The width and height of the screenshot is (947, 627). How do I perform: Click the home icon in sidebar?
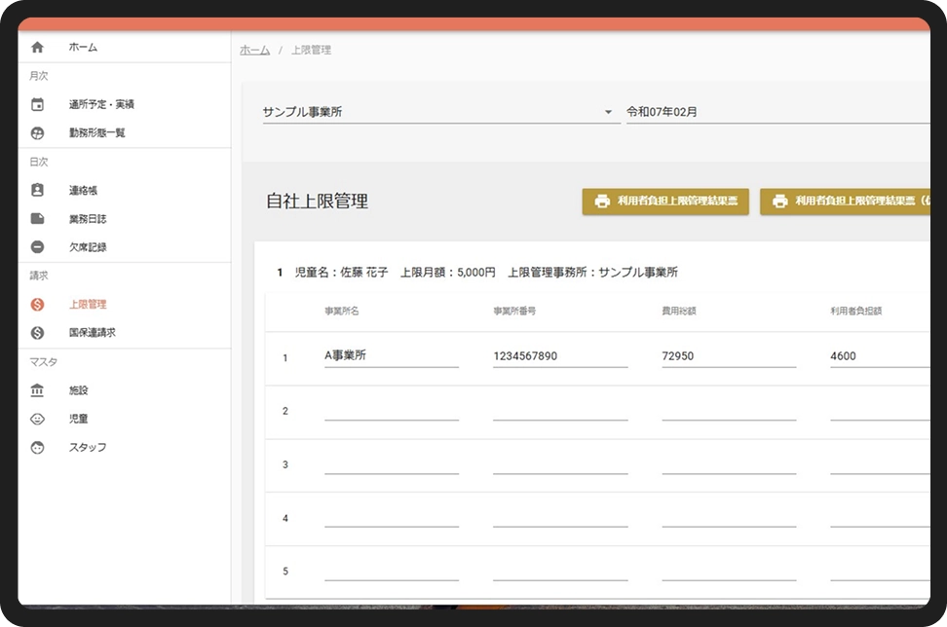coord(37,47)
